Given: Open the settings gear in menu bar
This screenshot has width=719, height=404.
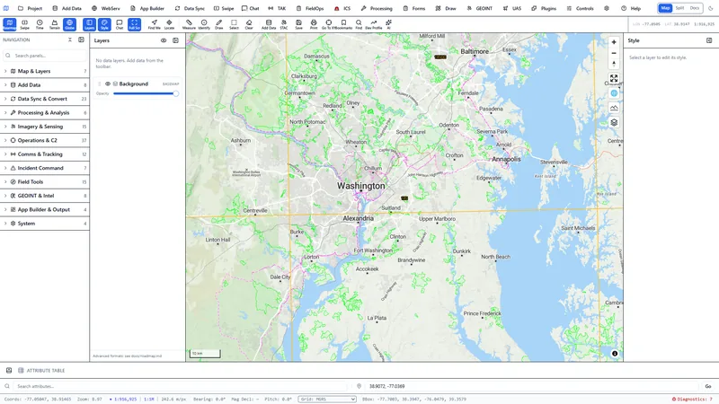Looking at the screenshot, I should (x=606, y=8).
